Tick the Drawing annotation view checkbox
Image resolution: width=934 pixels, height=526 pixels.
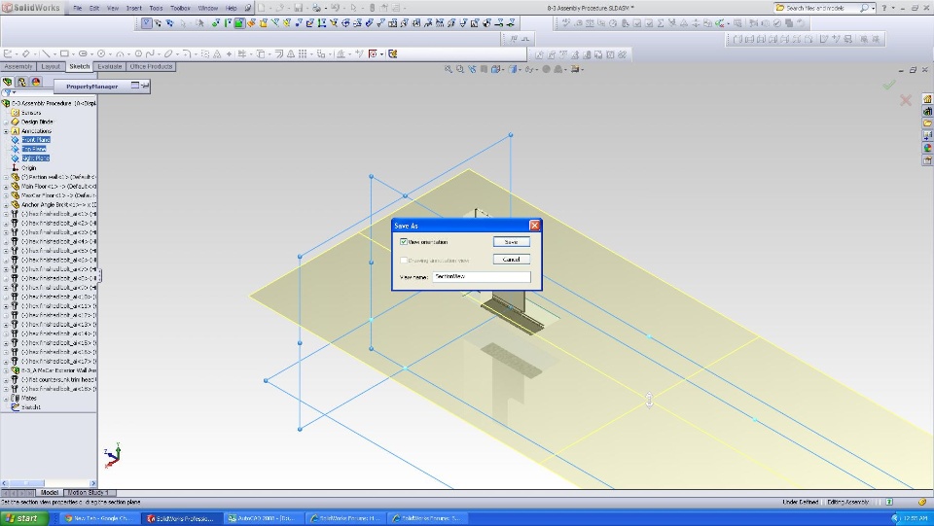point(404,260)
